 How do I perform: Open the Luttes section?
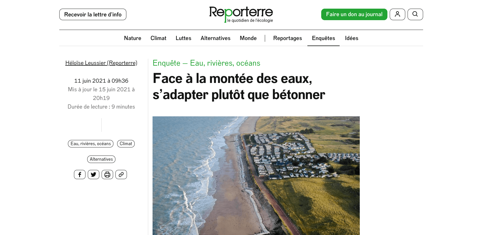click(183, 38)
